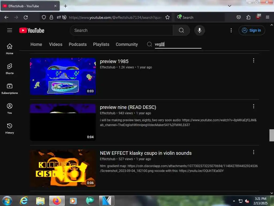Image resolution: width=274 pixels, height=206 pixels.
Task: Click Effectshub name under klasky csupo video
Action: [x=108, y=159]
